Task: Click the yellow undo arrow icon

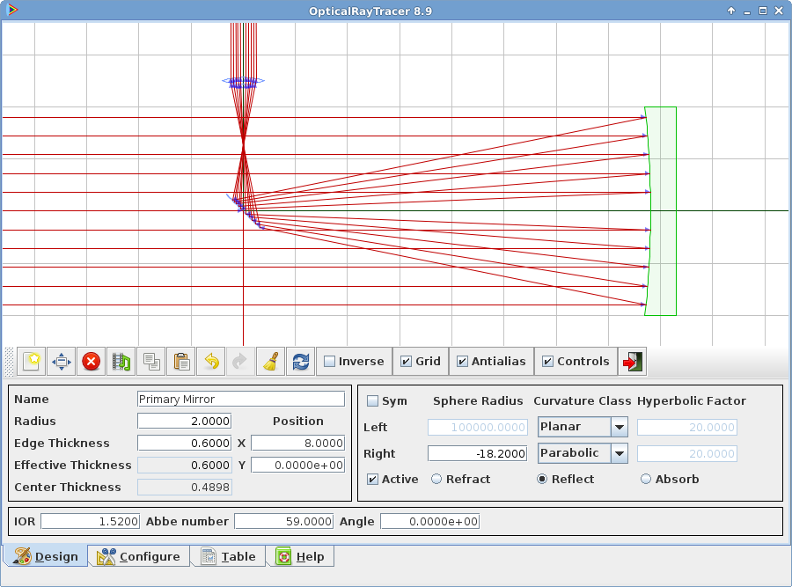Action: (x=211, y=362)
